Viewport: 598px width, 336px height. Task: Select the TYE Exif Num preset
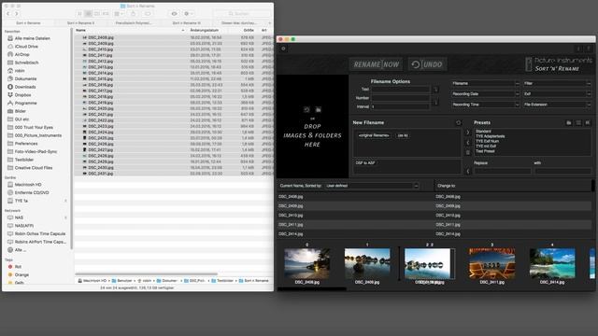click(x=487, y=141)
